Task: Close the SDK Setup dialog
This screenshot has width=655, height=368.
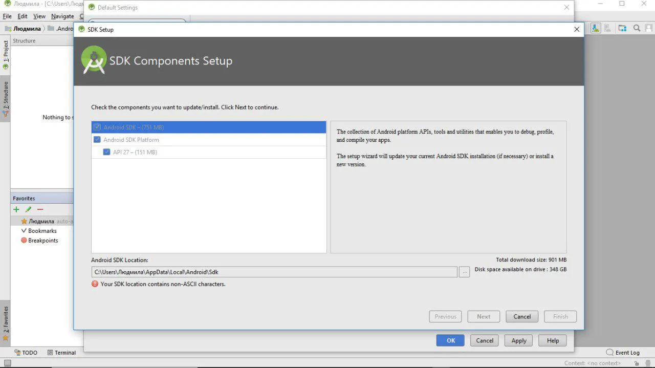Action: pyautogui.click(x=577, y=29)
